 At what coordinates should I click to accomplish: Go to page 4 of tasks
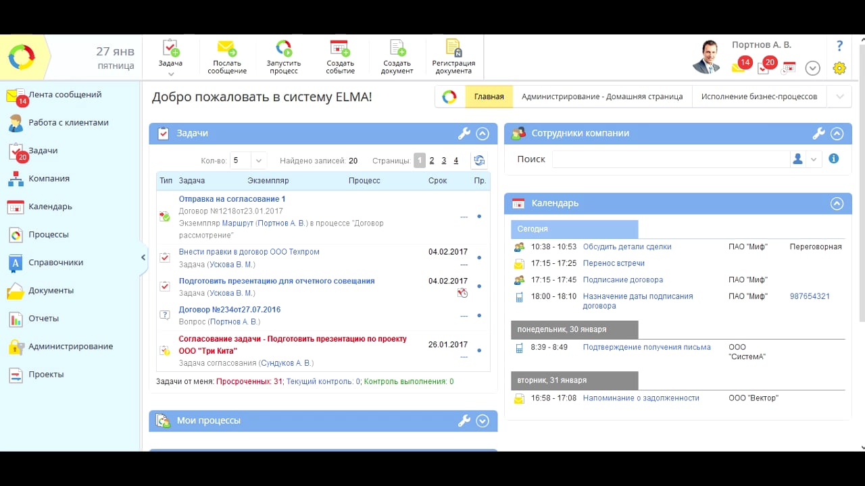point(455,161)
